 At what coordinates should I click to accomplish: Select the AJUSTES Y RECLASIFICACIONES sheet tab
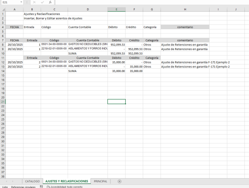(66, 181)
